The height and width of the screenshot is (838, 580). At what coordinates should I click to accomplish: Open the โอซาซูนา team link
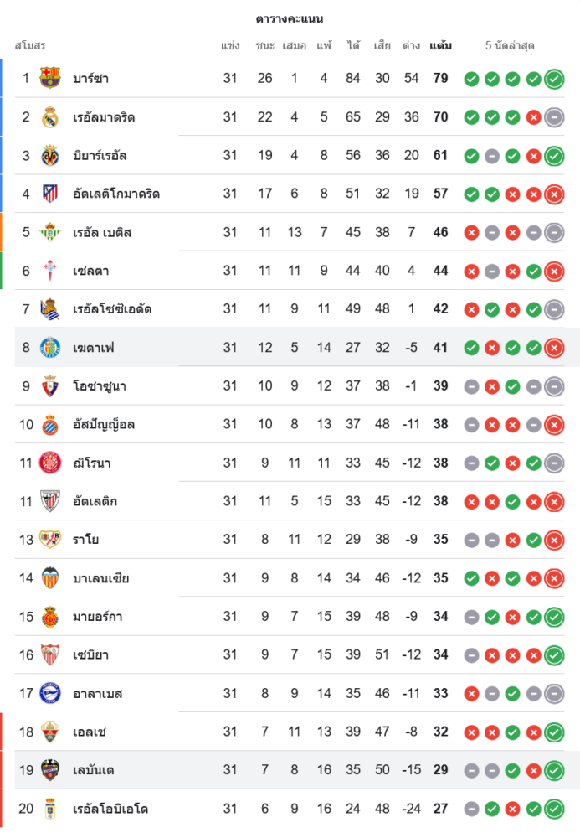tap(100, 386)
